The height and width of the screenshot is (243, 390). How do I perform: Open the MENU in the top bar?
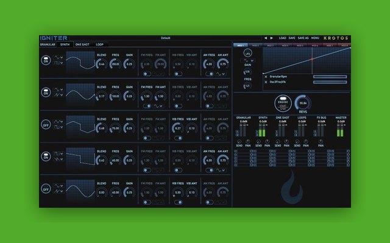[x=315, y=38]
